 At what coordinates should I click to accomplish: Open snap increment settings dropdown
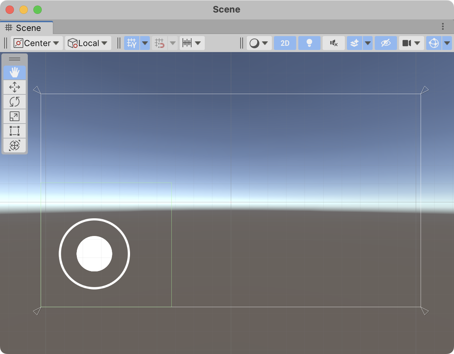[192, 43]
